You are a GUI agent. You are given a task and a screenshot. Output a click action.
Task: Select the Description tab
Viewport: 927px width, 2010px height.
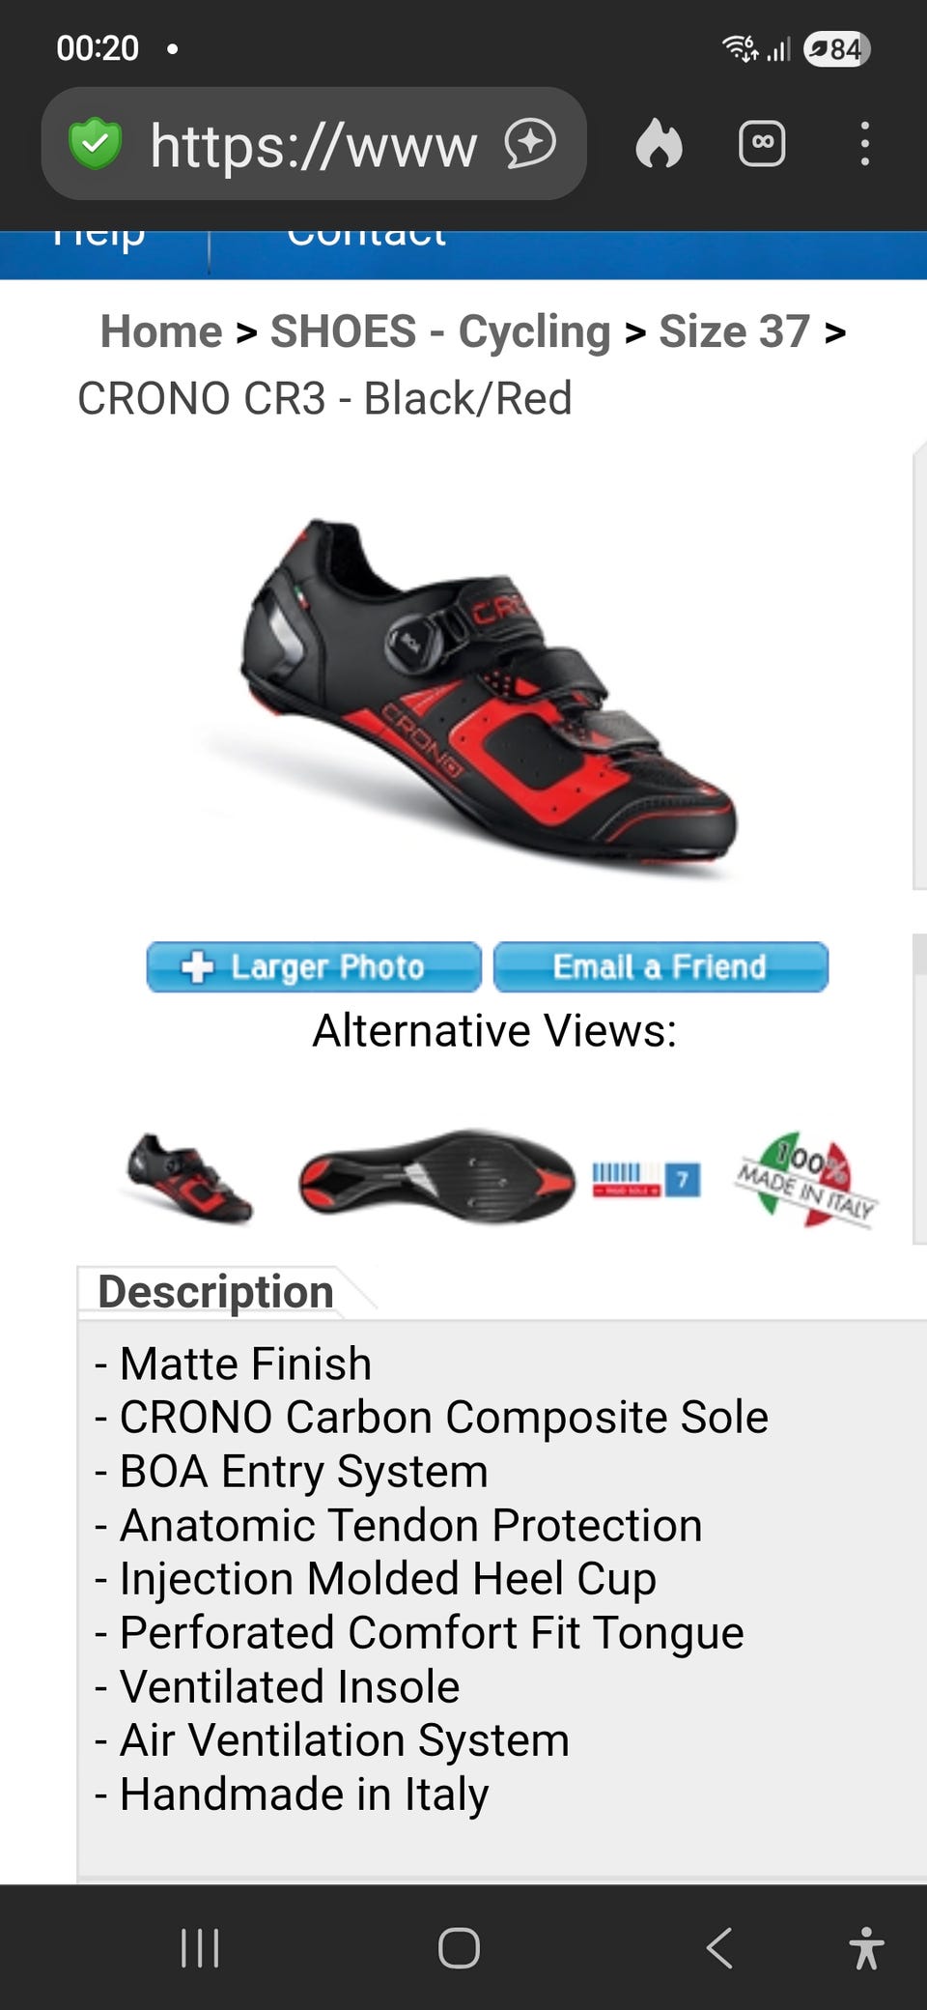click(215, 1292)
